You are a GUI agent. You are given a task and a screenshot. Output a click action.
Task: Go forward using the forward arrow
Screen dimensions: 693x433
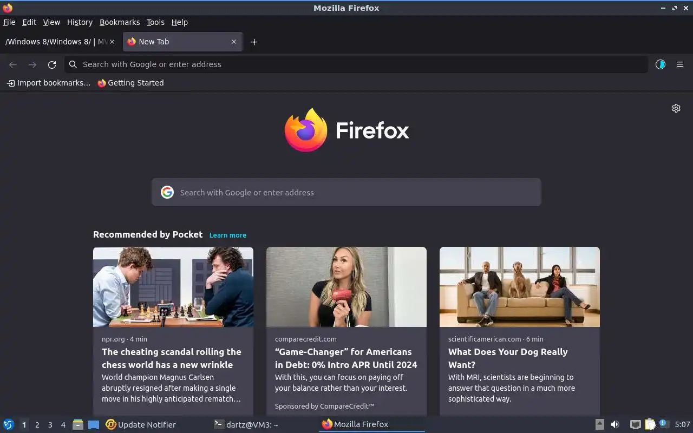[32, 64]
